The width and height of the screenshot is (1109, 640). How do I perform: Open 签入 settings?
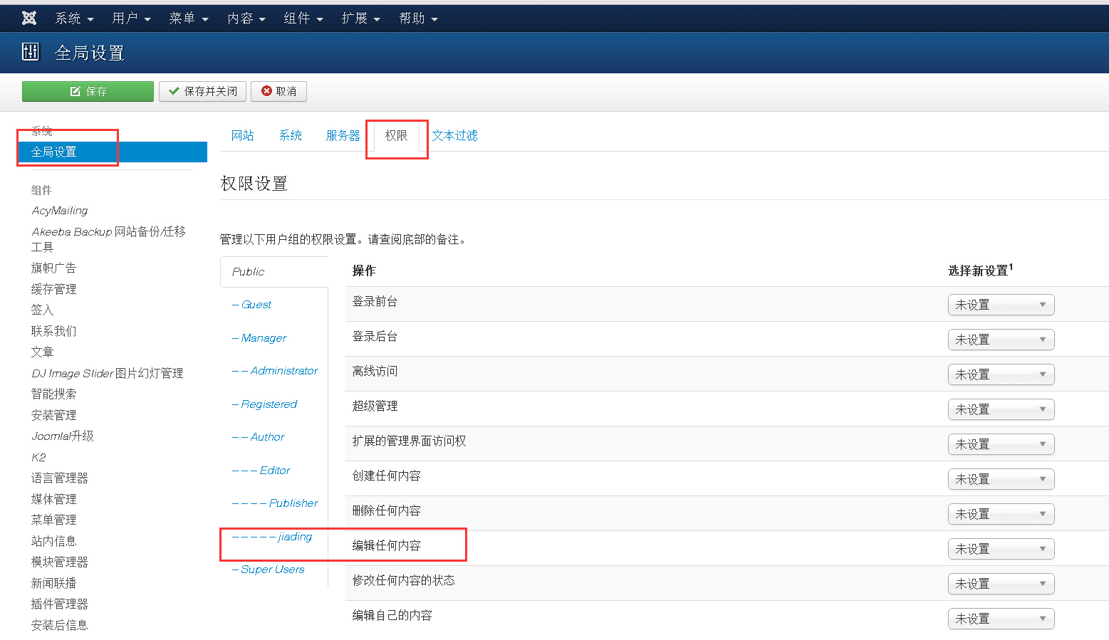42,310
